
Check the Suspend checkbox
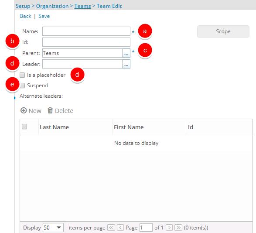click(22, 86)
